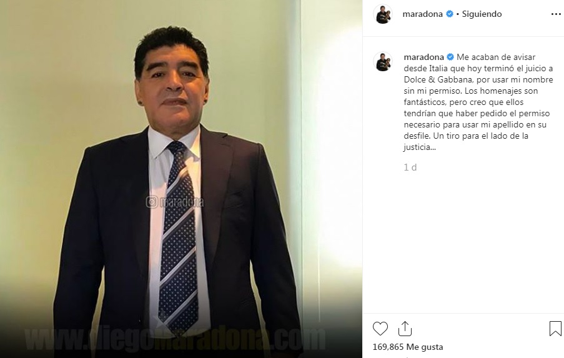
Task: View the 169,865 Me gusta likes list
Action: 407,347
